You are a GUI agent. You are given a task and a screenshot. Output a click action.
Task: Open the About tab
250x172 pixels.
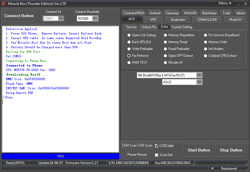240,13
